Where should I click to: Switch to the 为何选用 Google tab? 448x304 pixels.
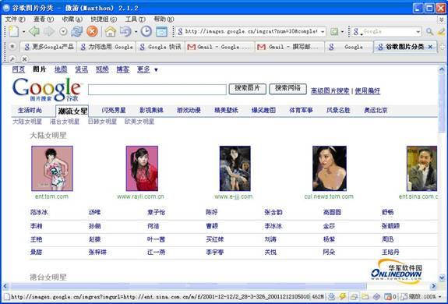(x=107, y=47)
